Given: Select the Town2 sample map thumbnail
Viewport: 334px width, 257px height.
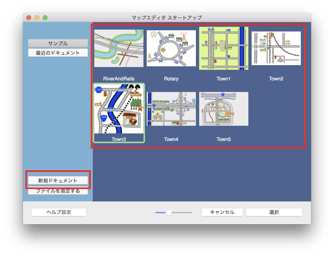Looking at the screenshot, I should click(276, 48).
